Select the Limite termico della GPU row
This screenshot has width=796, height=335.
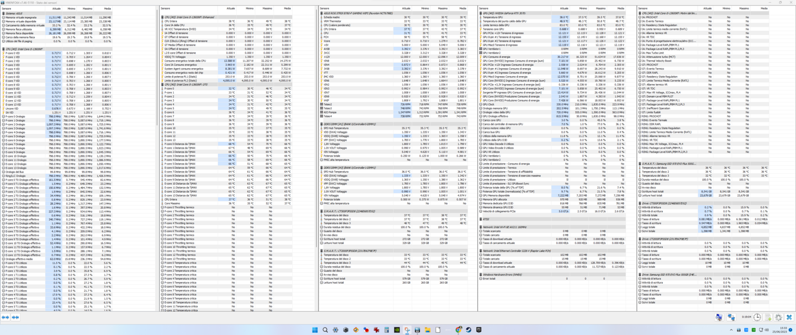click(x=552, y=25)
